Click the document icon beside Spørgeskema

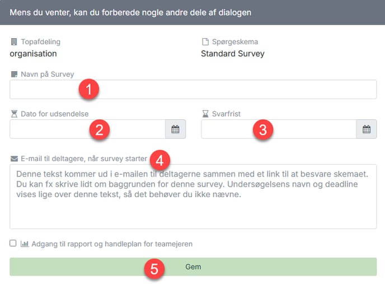tap(205, 42)
